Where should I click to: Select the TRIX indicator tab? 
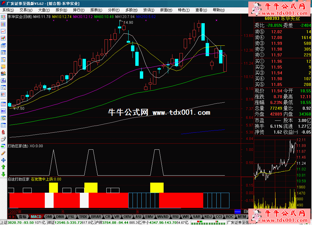coord(83,217)
